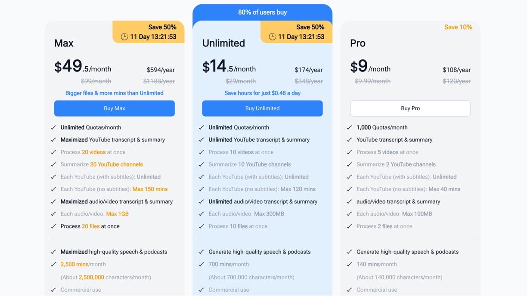The width and height of the screenshot is (527, 296).
Task: Click the Max 1GB audio/video limit text
Action: [x=118, y=214]
